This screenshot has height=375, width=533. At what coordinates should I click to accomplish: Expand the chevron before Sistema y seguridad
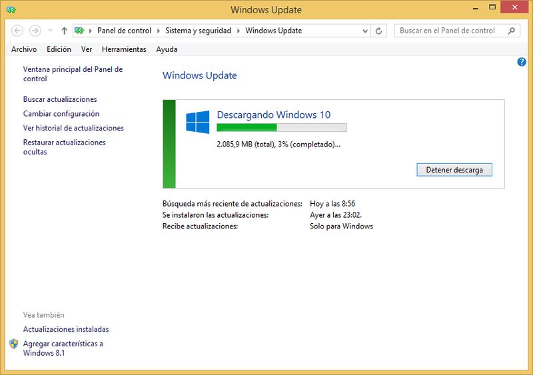coord(159,31)
